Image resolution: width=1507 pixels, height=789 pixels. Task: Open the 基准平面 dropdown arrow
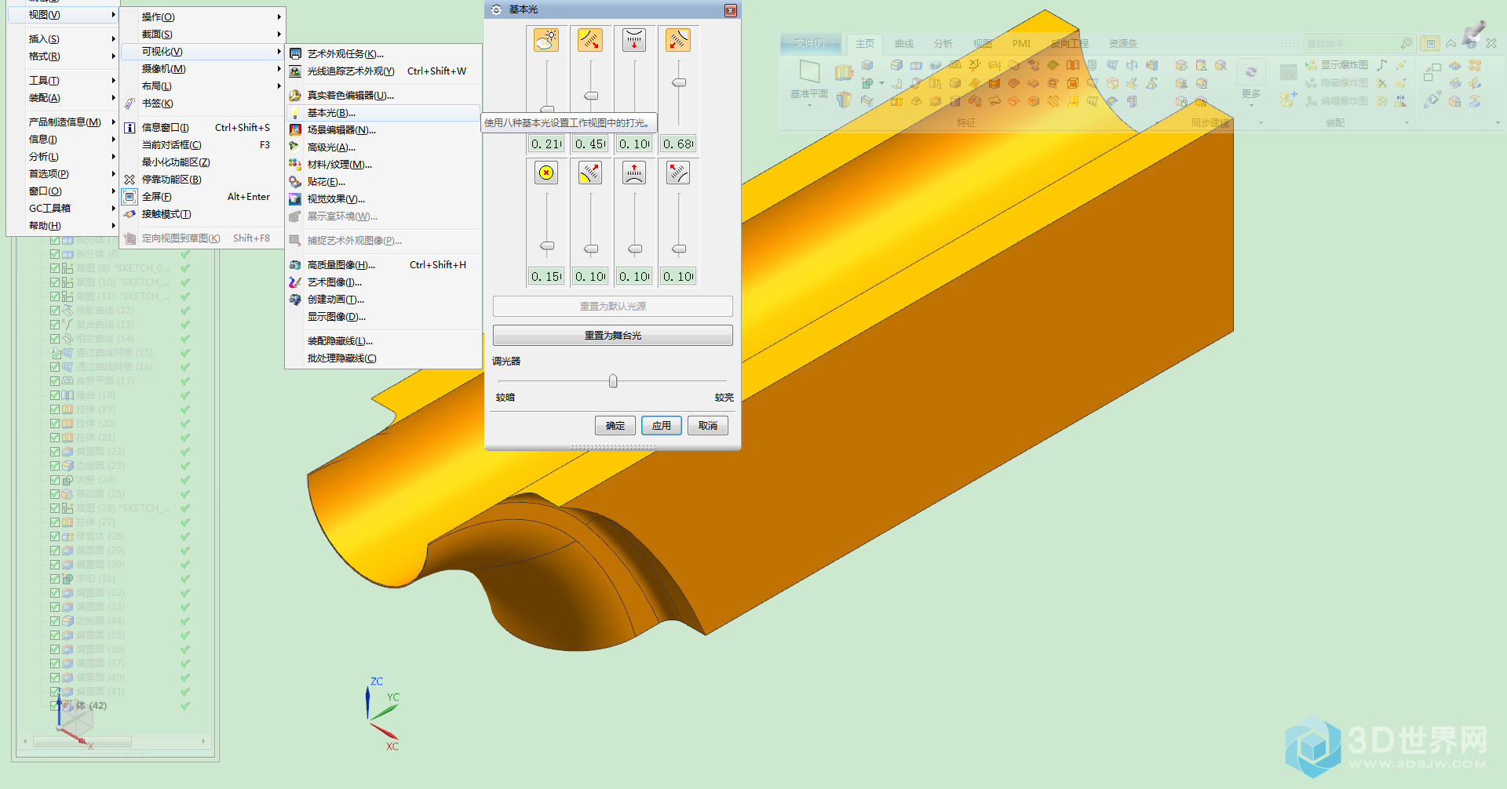[x=809, y=104]
